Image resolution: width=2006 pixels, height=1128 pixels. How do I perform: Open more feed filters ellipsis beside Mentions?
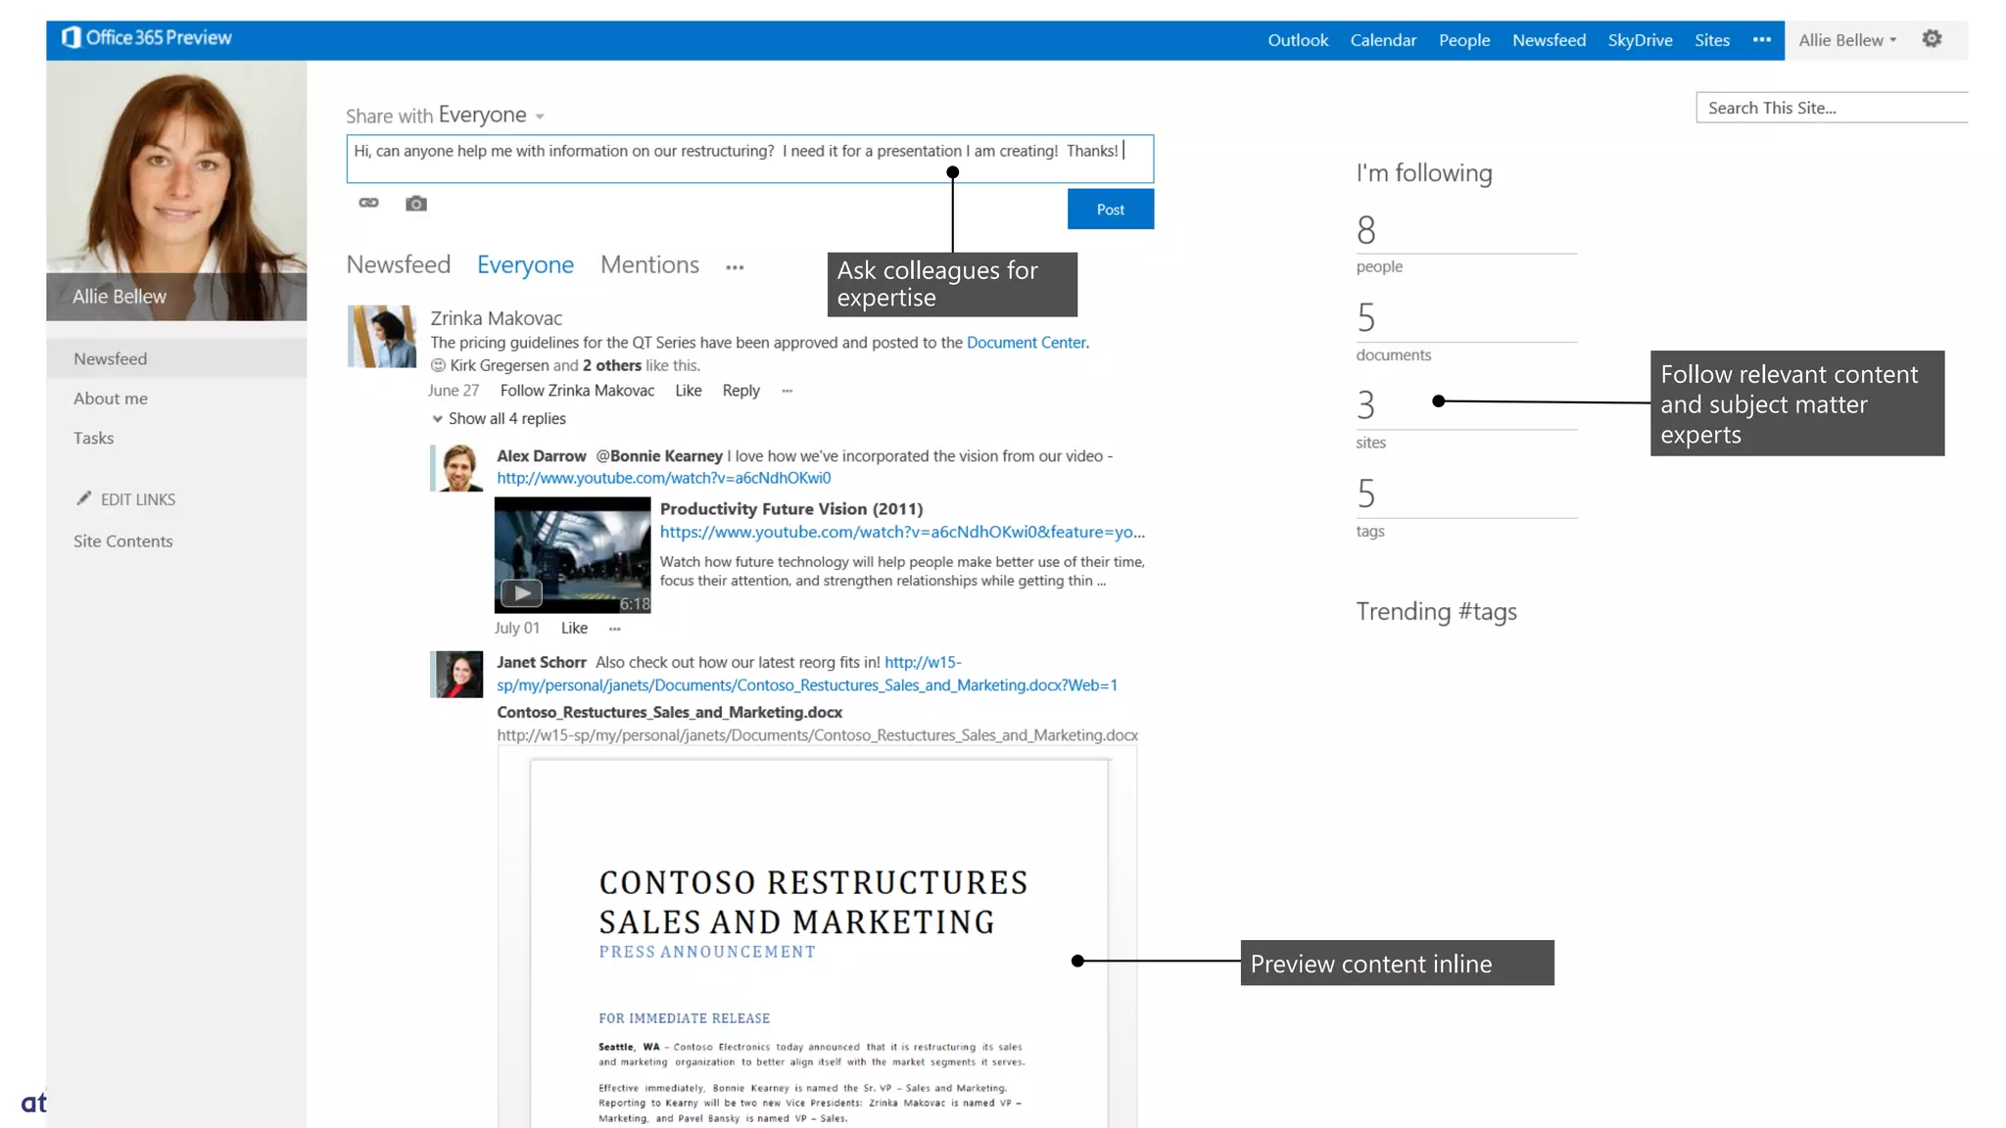click(x=735, y=267)
